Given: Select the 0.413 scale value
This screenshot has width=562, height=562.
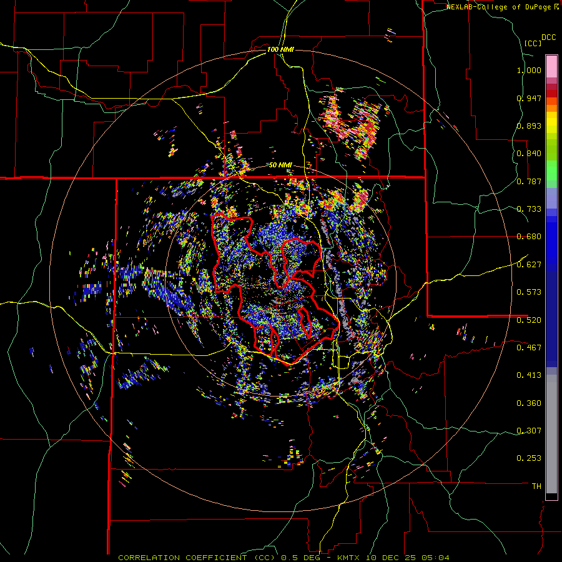Looking at the screenshot, I should point(529,375).
